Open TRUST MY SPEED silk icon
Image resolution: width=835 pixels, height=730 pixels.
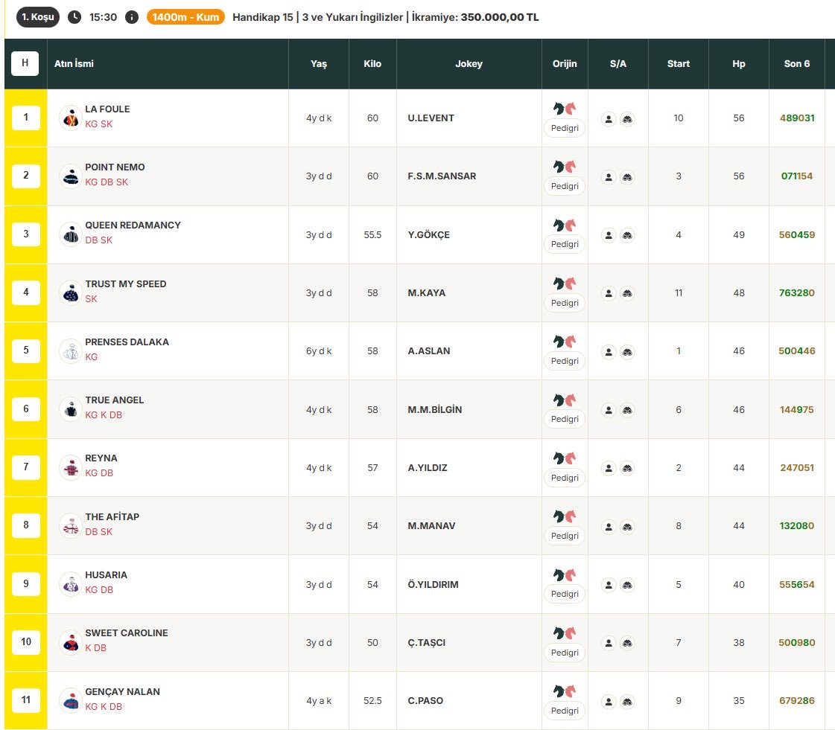pyautogui.click(x=71, y=292)
